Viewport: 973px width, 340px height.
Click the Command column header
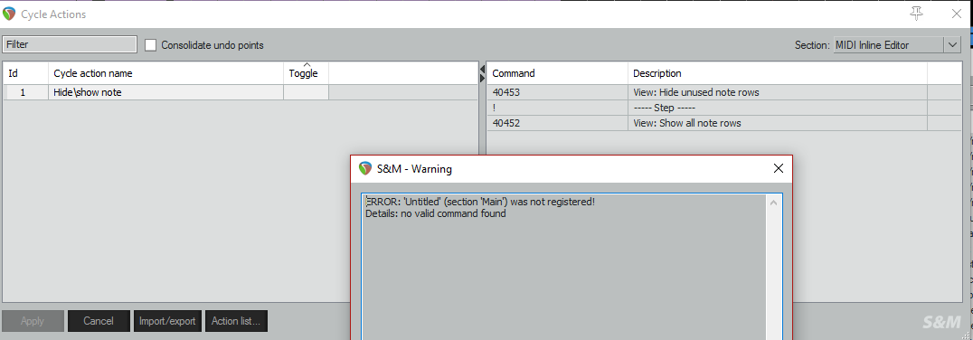pos(557,73)
